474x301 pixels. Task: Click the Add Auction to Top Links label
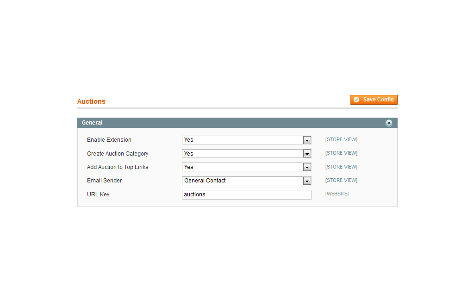tap(118, 167)
